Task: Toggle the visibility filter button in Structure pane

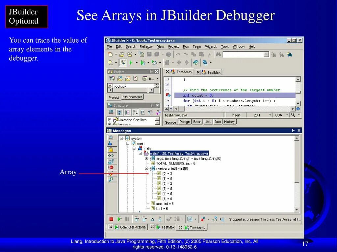Action: tap(119, 112)
